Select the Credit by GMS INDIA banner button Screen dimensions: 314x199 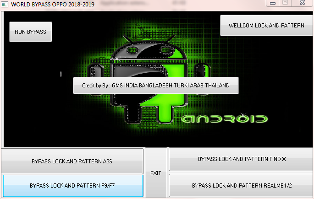[156, 86]
